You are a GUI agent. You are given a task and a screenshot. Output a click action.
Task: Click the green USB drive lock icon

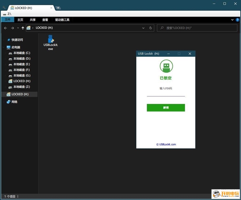coord(166,66)
